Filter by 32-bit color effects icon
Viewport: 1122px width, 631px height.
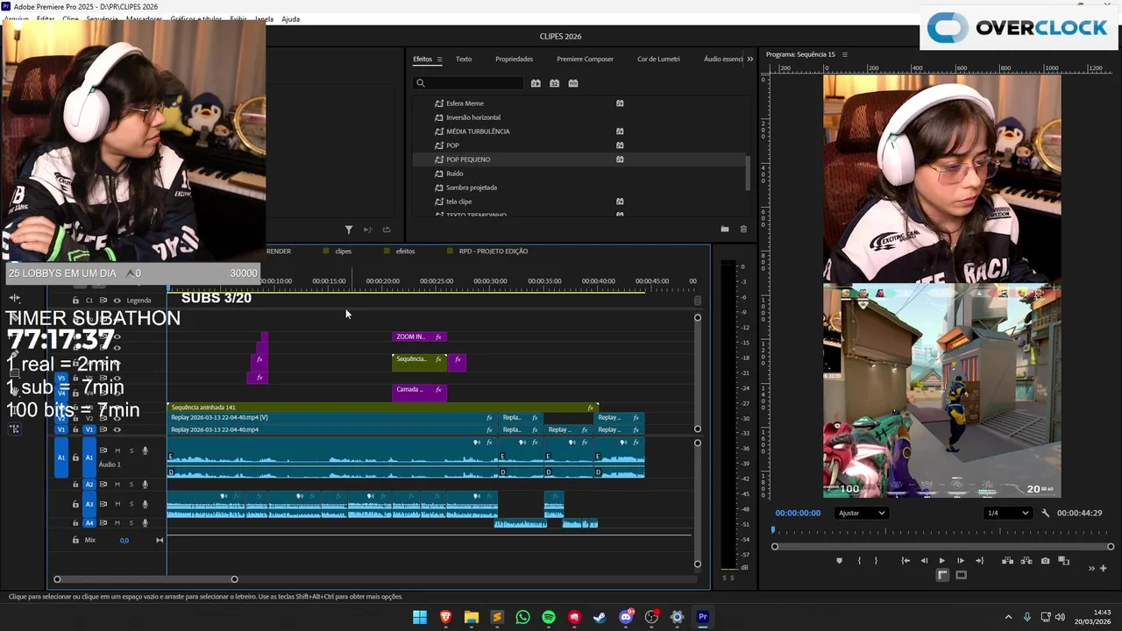click(x=554, y=83)
